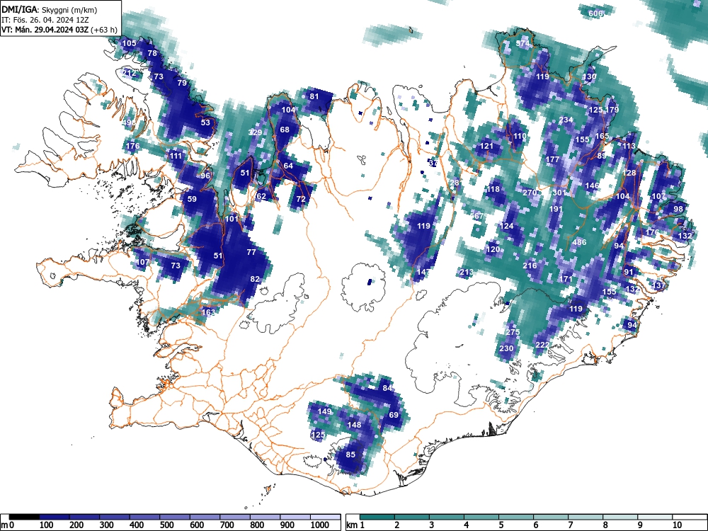
Task: Click the visibility value '301' on the map
Action: (x=559, y=193)
